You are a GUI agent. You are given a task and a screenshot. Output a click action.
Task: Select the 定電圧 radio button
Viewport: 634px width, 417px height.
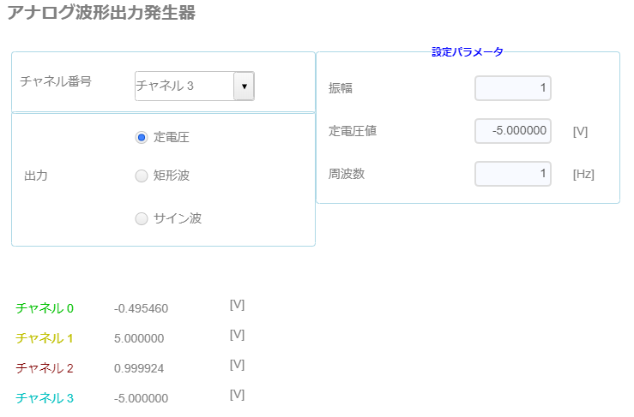pos(141,138)
